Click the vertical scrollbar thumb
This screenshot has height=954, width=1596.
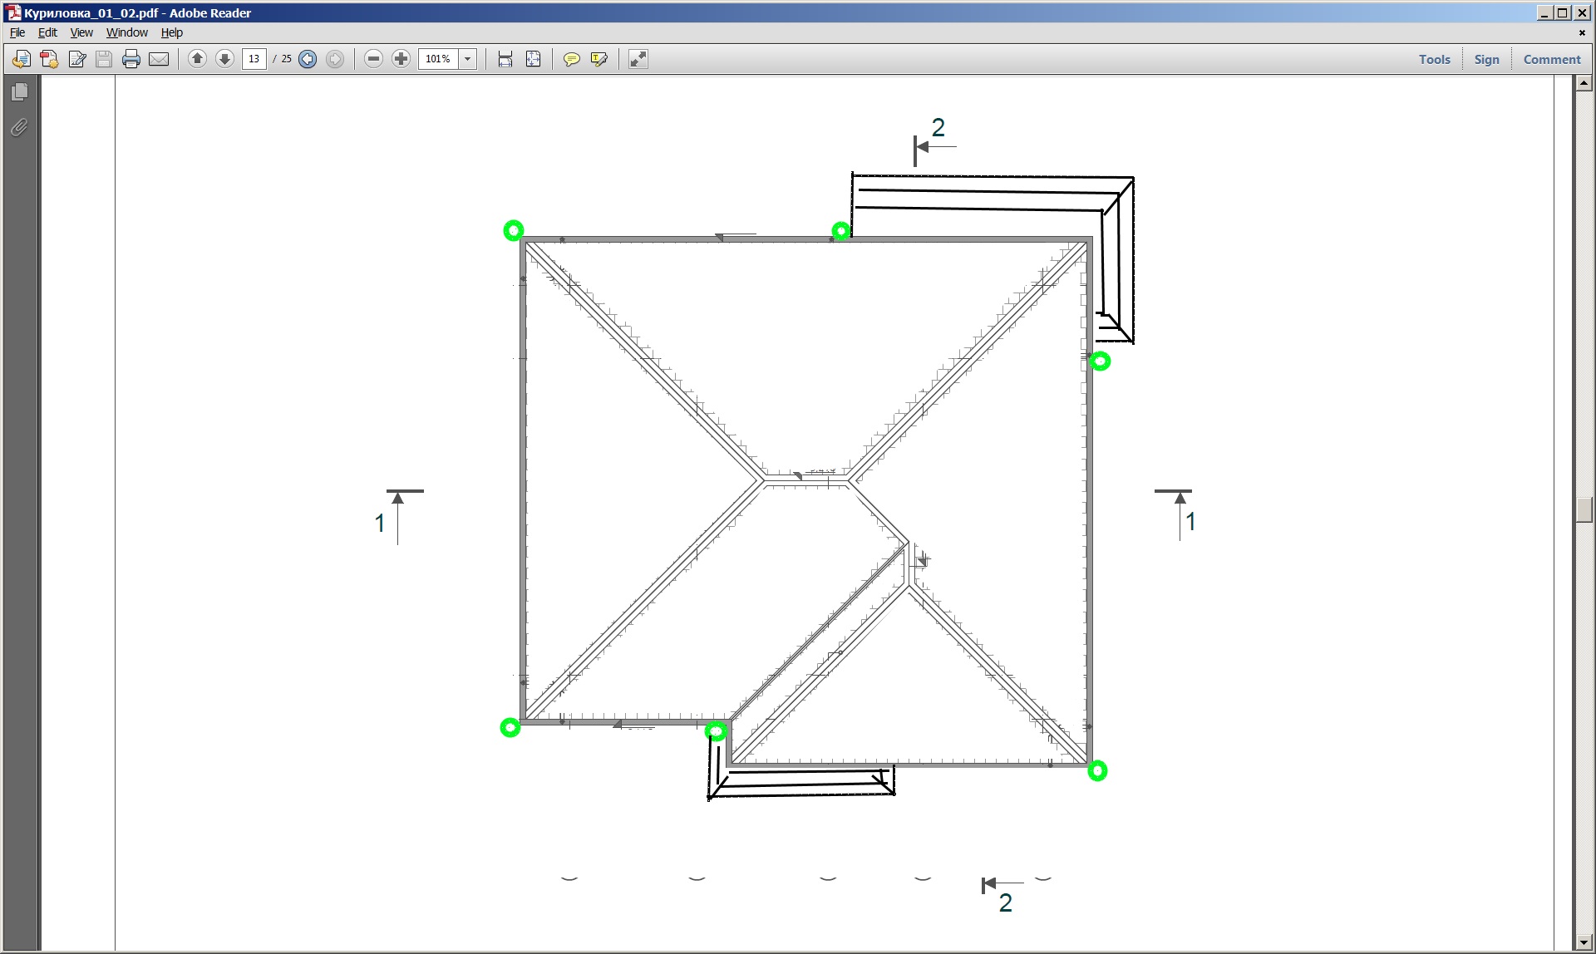1584,509
